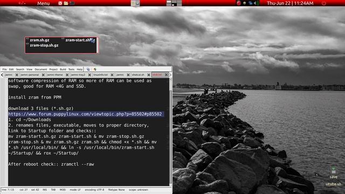
Task: Switch to the jwmrc-tray2 tab
Action: pos(78,75)
